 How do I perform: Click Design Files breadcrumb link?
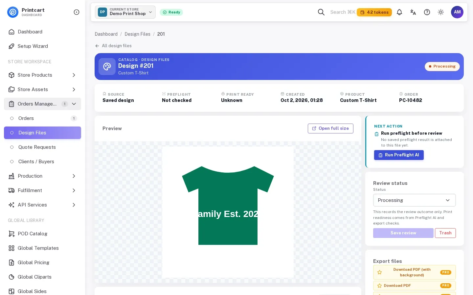point(137,34)
